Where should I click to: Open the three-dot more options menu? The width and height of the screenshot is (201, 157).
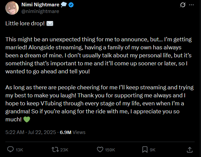pyautogui.click(x=192, y=5)
